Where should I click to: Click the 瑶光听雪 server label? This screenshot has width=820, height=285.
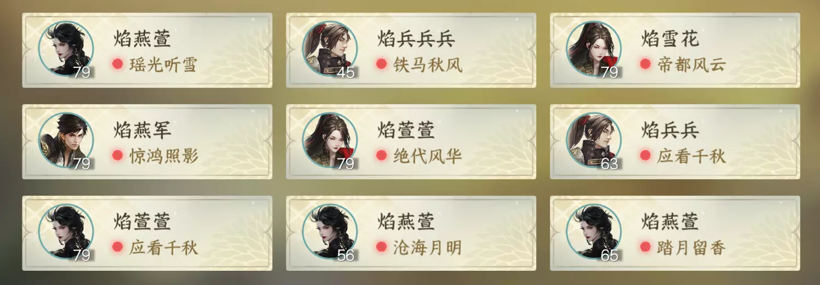(163, 65)
